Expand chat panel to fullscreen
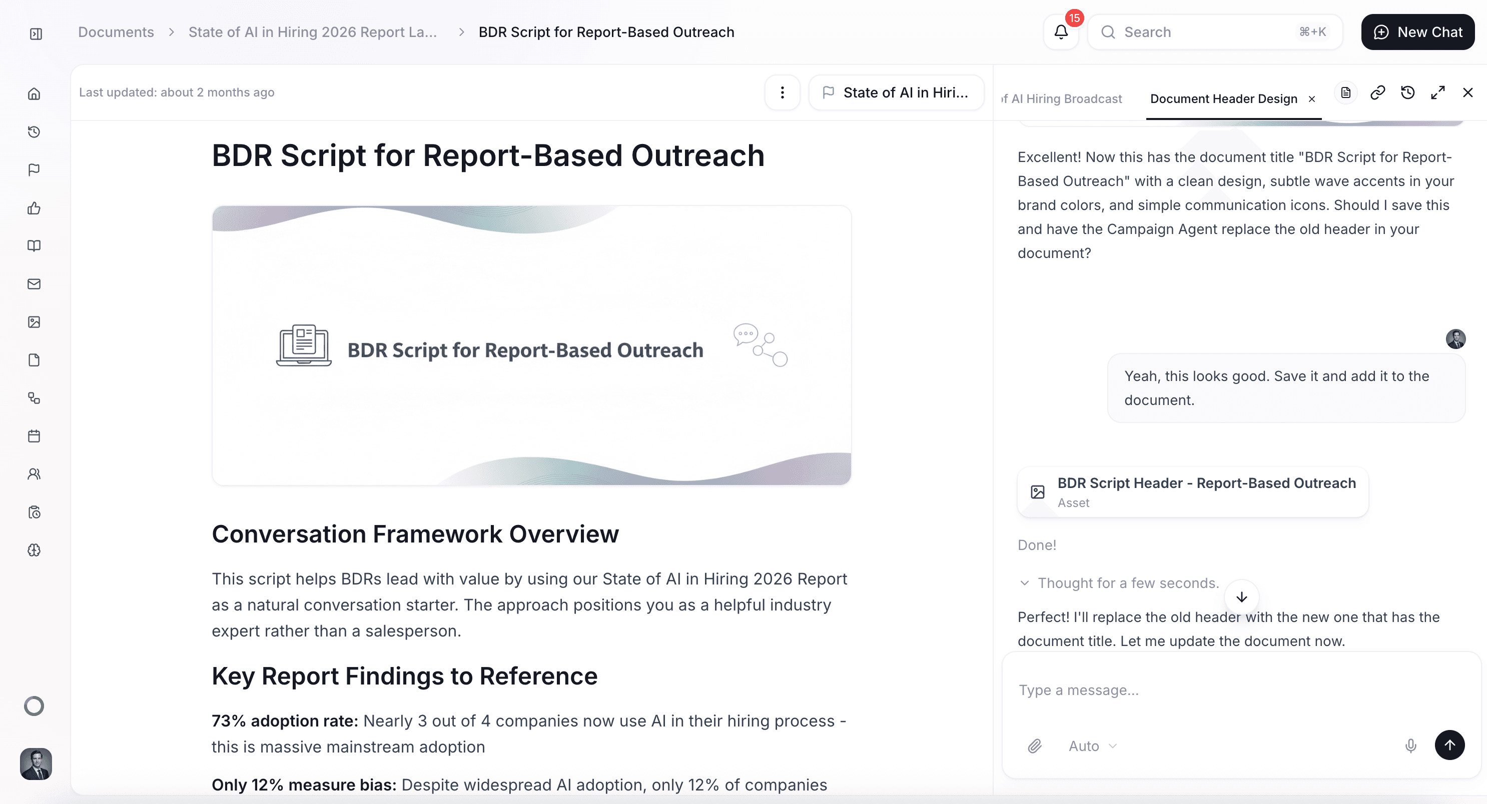Image resolution: width=1487 pixels, height=804 pixels. click(1437, 93)
